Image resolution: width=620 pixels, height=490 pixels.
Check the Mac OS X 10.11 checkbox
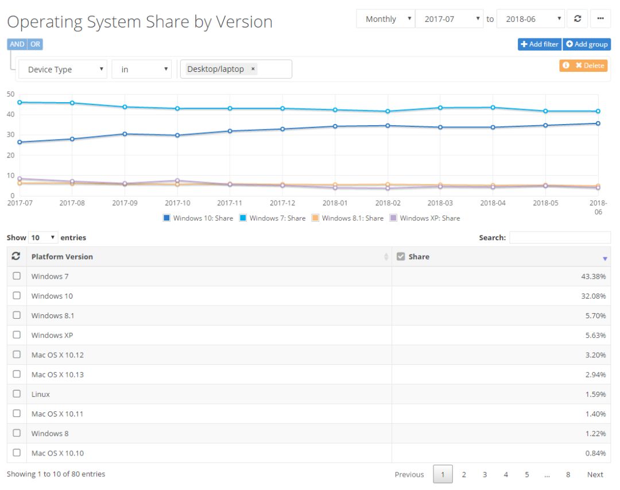pos(17,413)
